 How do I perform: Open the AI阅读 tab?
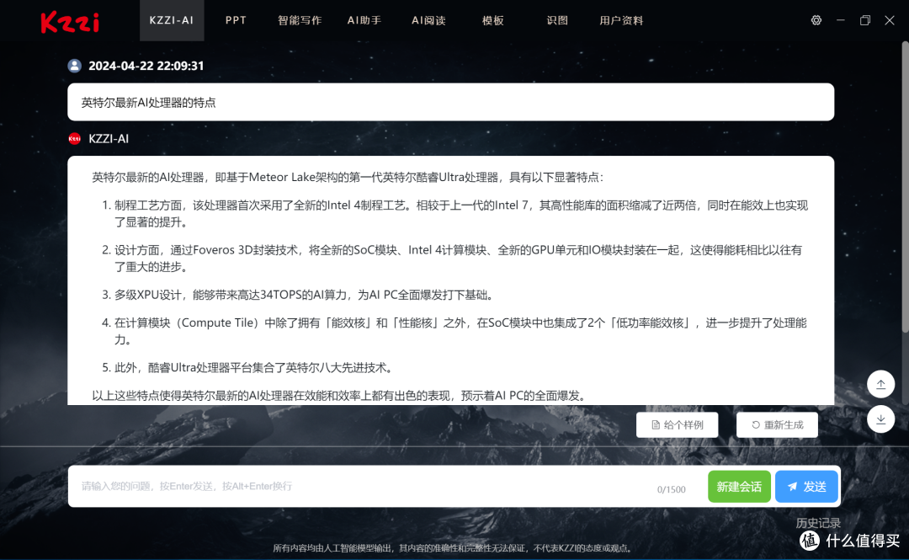[x=428, y=20]
